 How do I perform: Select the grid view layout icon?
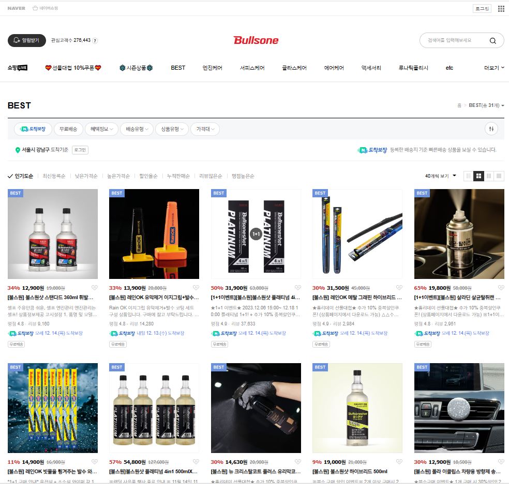[x=478, y=176]
